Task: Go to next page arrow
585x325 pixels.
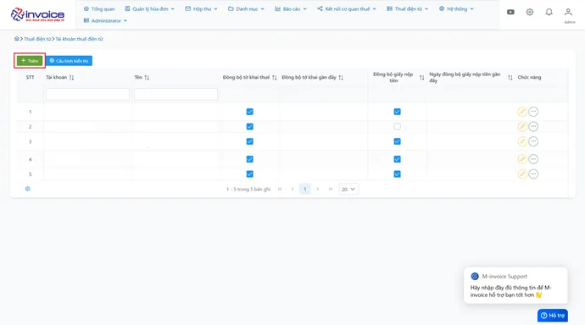Action: [317, 189]
